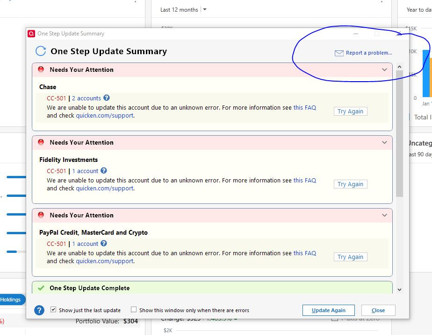Try Again for the Chase account
The image size is (432, 335).
[351, 112]
